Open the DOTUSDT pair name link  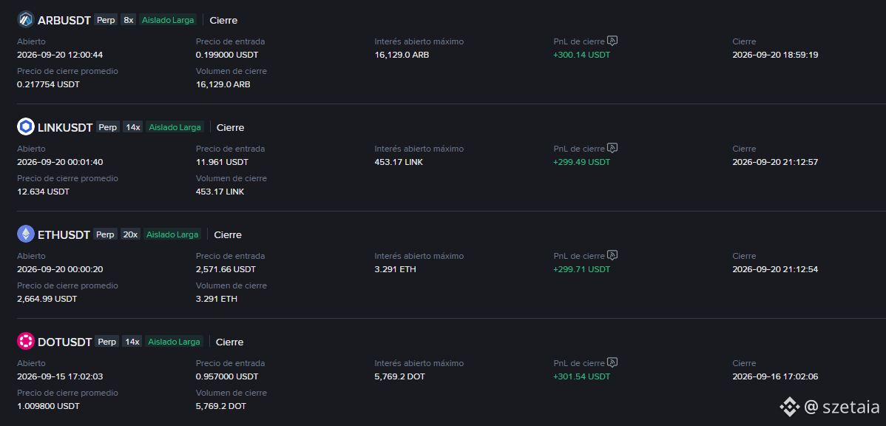pyautogui.click(x=65, y=342)
